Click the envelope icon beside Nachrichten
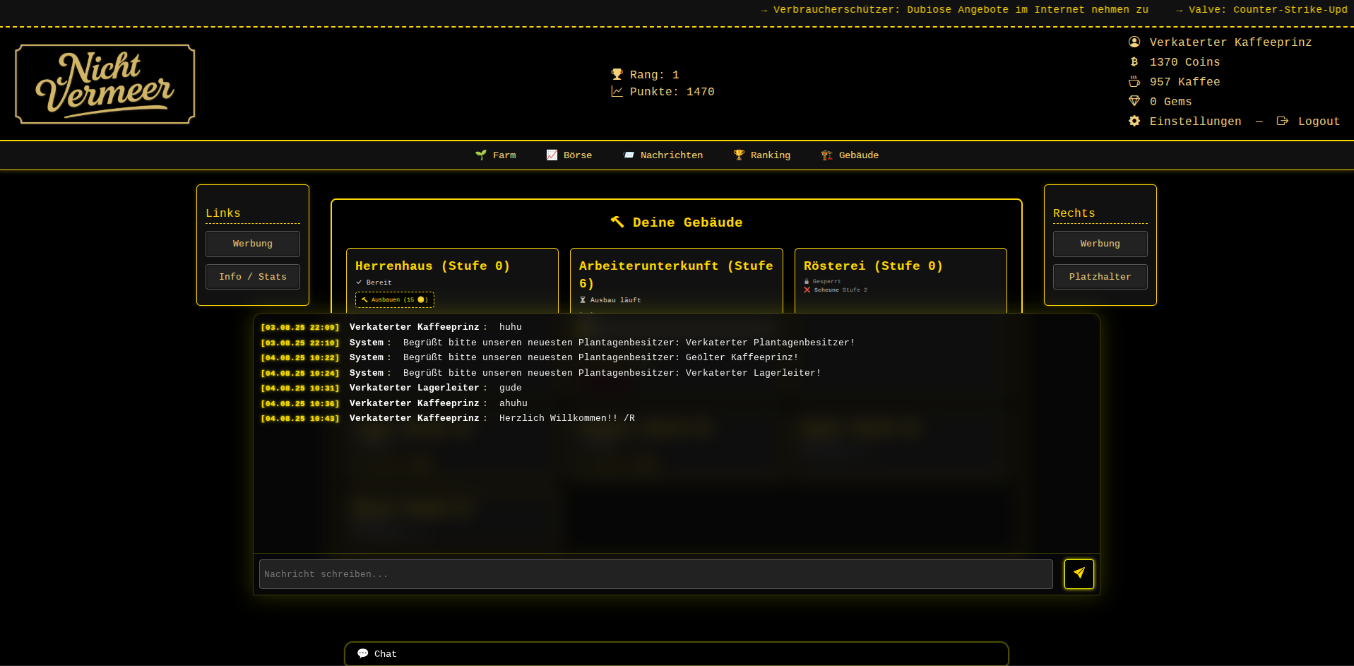 628,155
